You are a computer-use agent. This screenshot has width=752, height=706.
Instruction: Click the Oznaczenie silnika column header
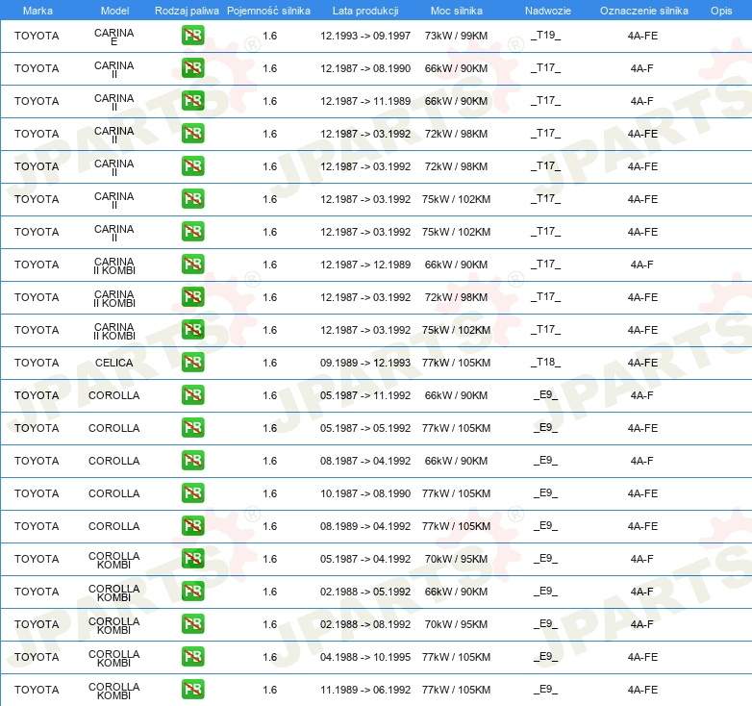click(x=644, y=11)
